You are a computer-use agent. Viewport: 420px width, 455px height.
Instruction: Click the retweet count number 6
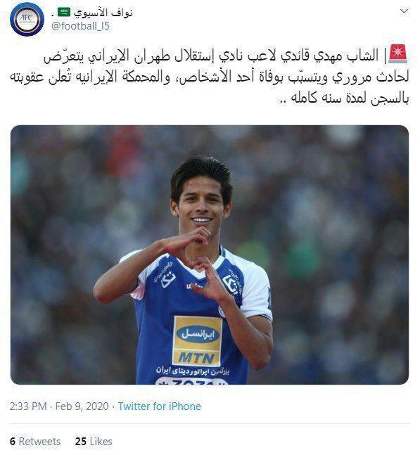(x=12, y=442)
